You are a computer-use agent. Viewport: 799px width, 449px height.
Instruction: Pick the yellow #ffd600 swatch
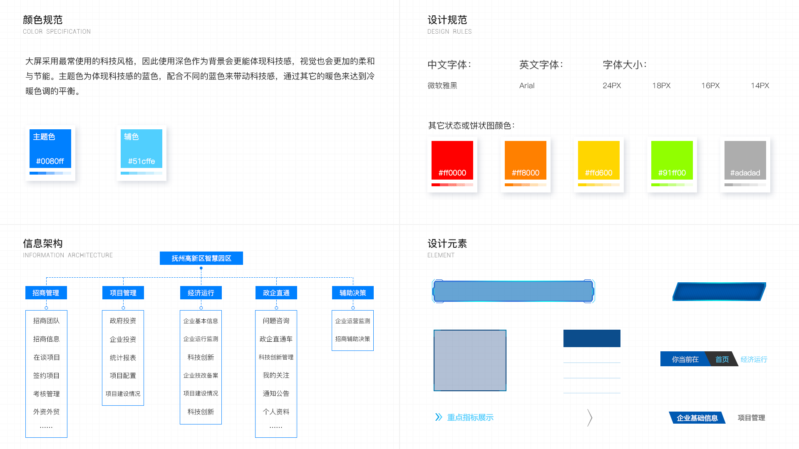pos(599,160)
